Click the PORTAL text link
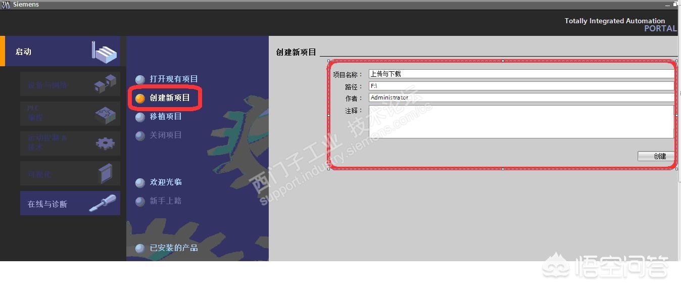681x291 pixels. [x=660, y=28]
